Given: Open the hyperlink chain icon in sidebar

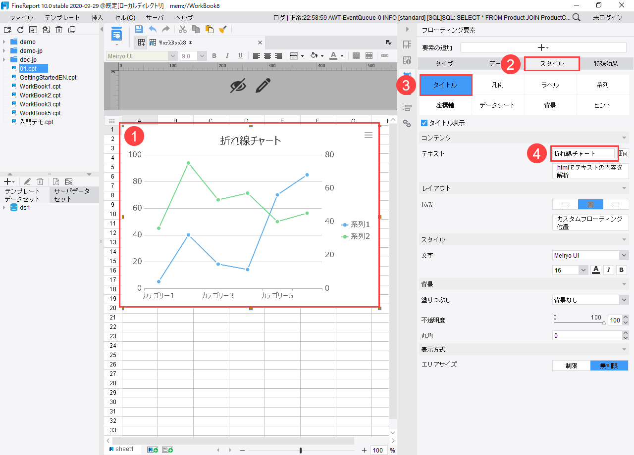Looking at the screenshot, I should (407, 123).
